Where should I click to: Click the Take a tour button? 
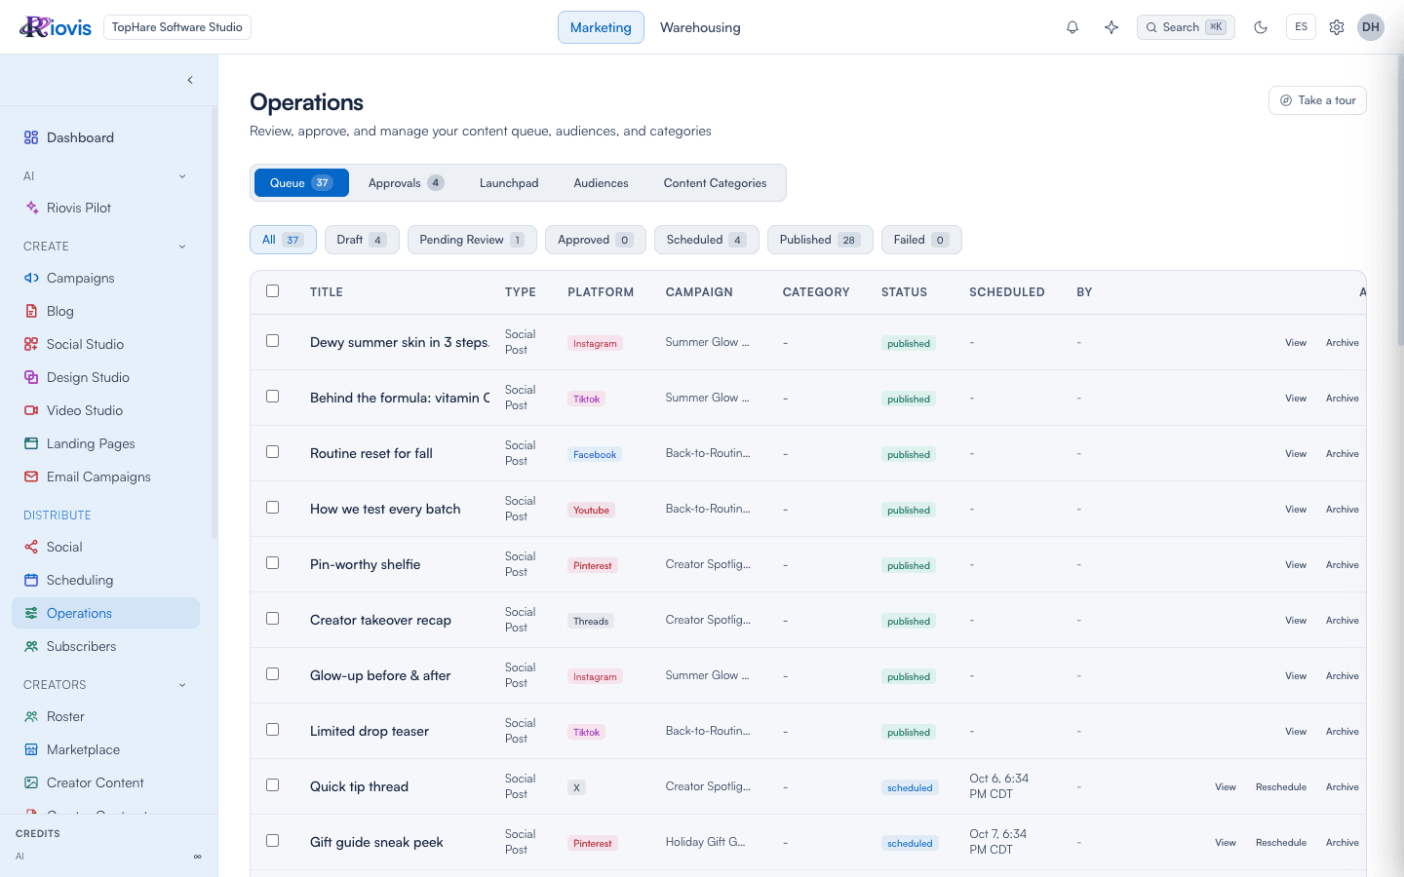[x=1317, y=100]
